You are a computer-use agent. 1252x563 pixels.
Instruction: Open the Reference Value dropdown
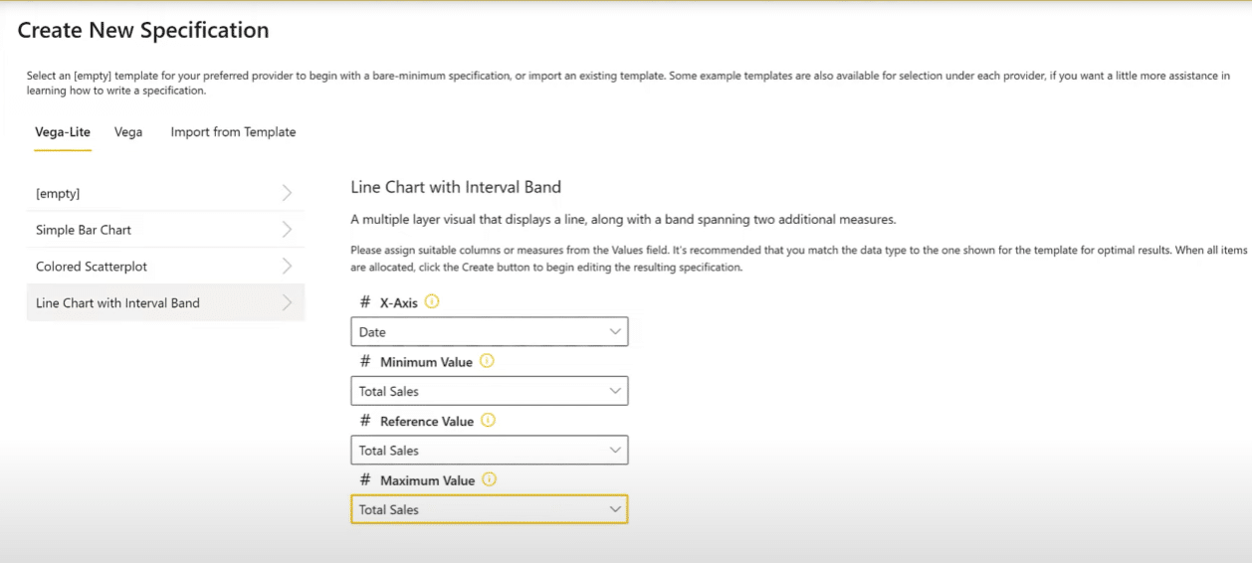(x=490, y=451)
